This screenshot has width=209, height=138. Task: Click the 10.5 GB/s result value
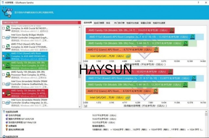[x=104, y=122]
